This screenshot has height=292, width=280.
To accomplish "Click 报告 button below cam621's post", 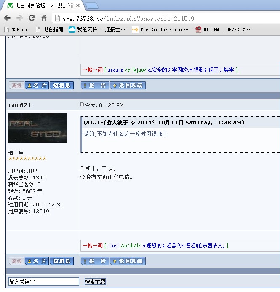I will click(x=95, y=261).
